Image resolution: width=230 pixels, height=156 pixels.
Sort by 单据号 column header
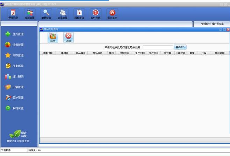[65, 53]
